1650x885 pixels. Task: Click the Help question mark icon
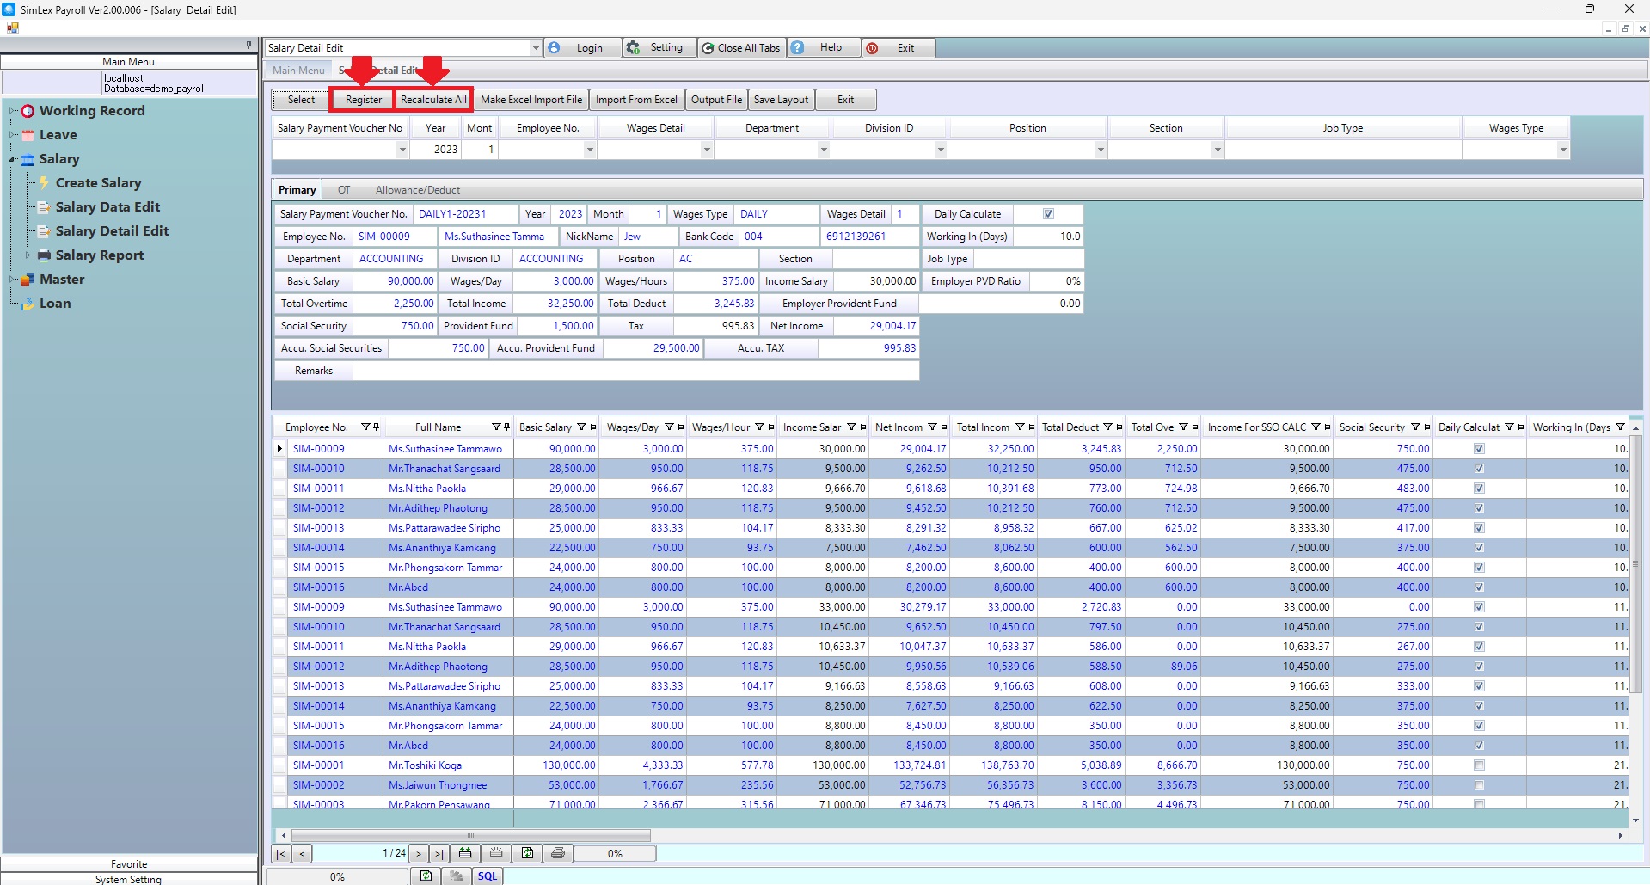798,48
